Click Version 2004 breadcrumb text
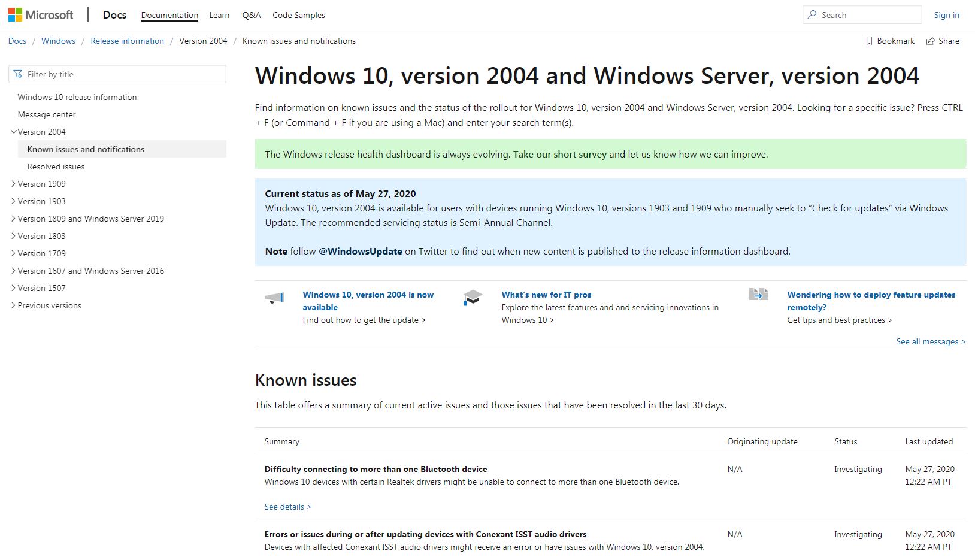 click(x=203, y=41)
